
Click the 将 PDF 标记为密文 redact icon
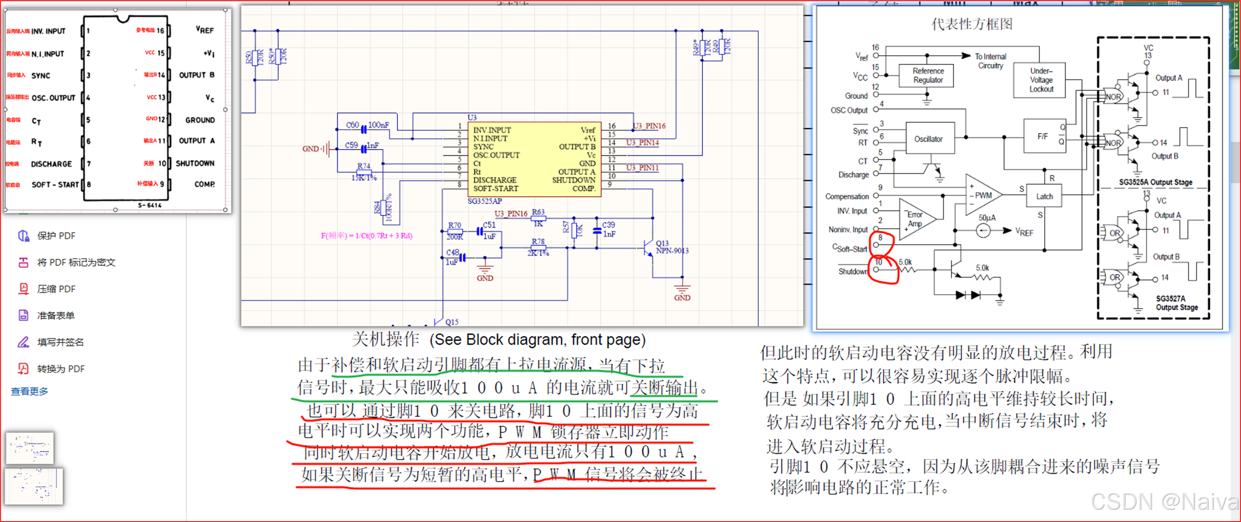(23, 262)
